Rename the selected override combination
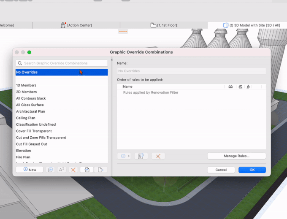This screenshot has height=219, width=287. 62,170
